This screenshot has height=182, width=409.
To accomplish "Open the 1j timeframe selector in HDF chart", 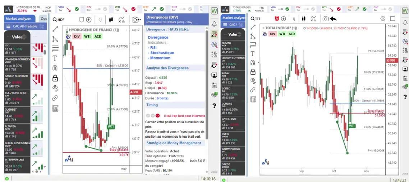I will (x=100, y=19).
